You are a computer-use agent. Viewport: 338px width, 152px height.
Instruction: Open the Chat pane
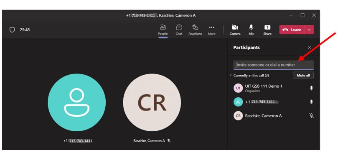tap(179, 30)
